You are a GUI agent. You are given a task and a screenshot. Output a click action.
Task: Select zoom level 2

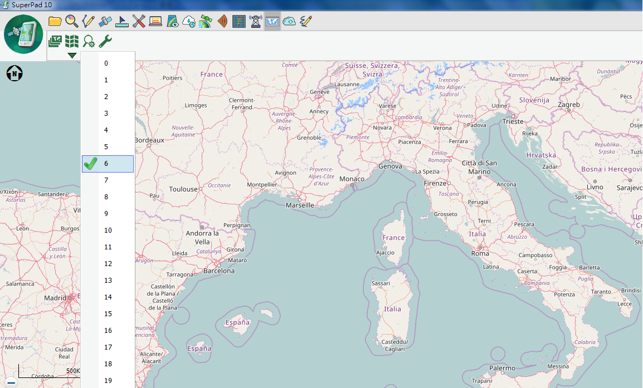(108, 97)
